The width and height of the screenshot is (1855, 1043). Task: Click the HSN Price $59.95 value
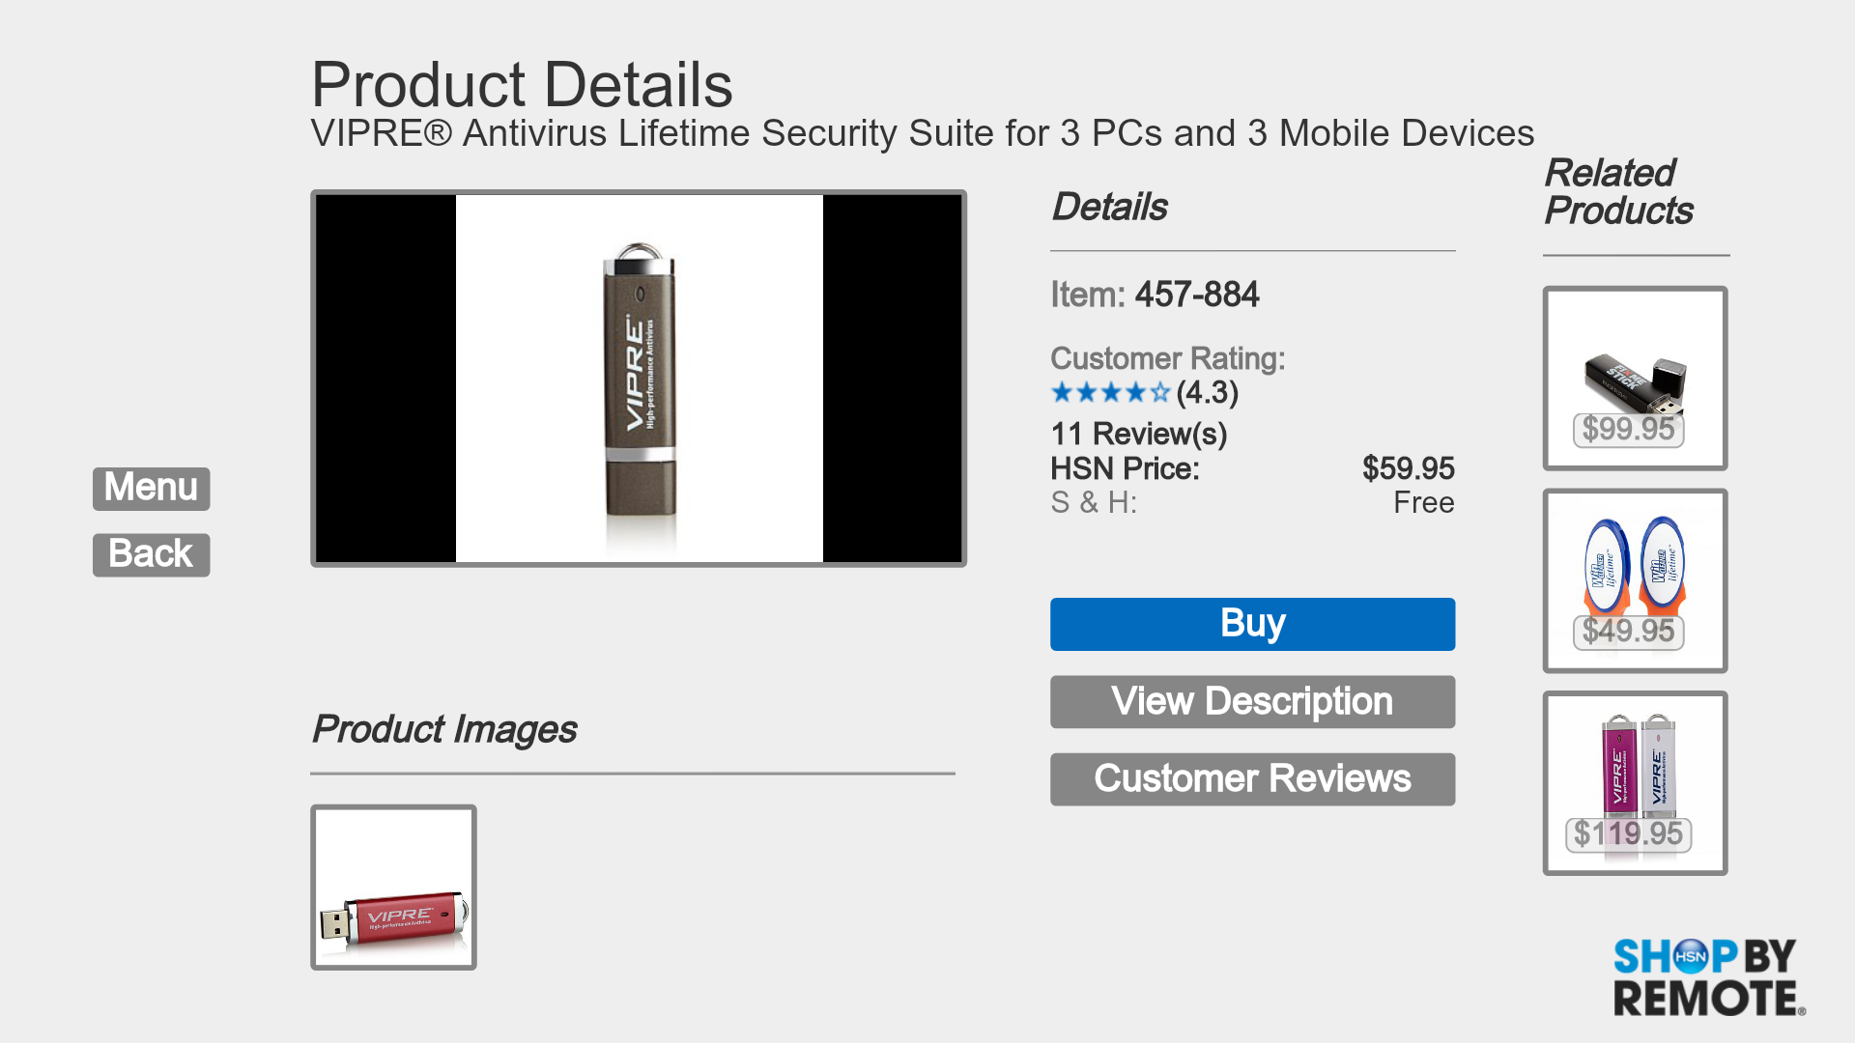pyautogui.click(x=1408, y=469)
